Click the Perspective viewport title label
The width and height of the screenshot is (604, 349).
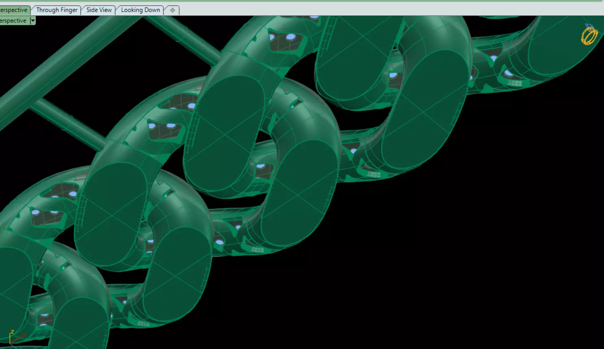[x=13, y=21]
